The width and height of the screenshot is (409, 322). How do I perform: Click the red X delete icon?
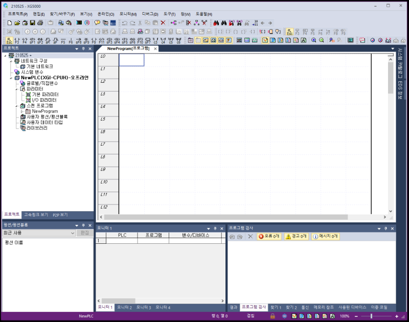[163, 23]
